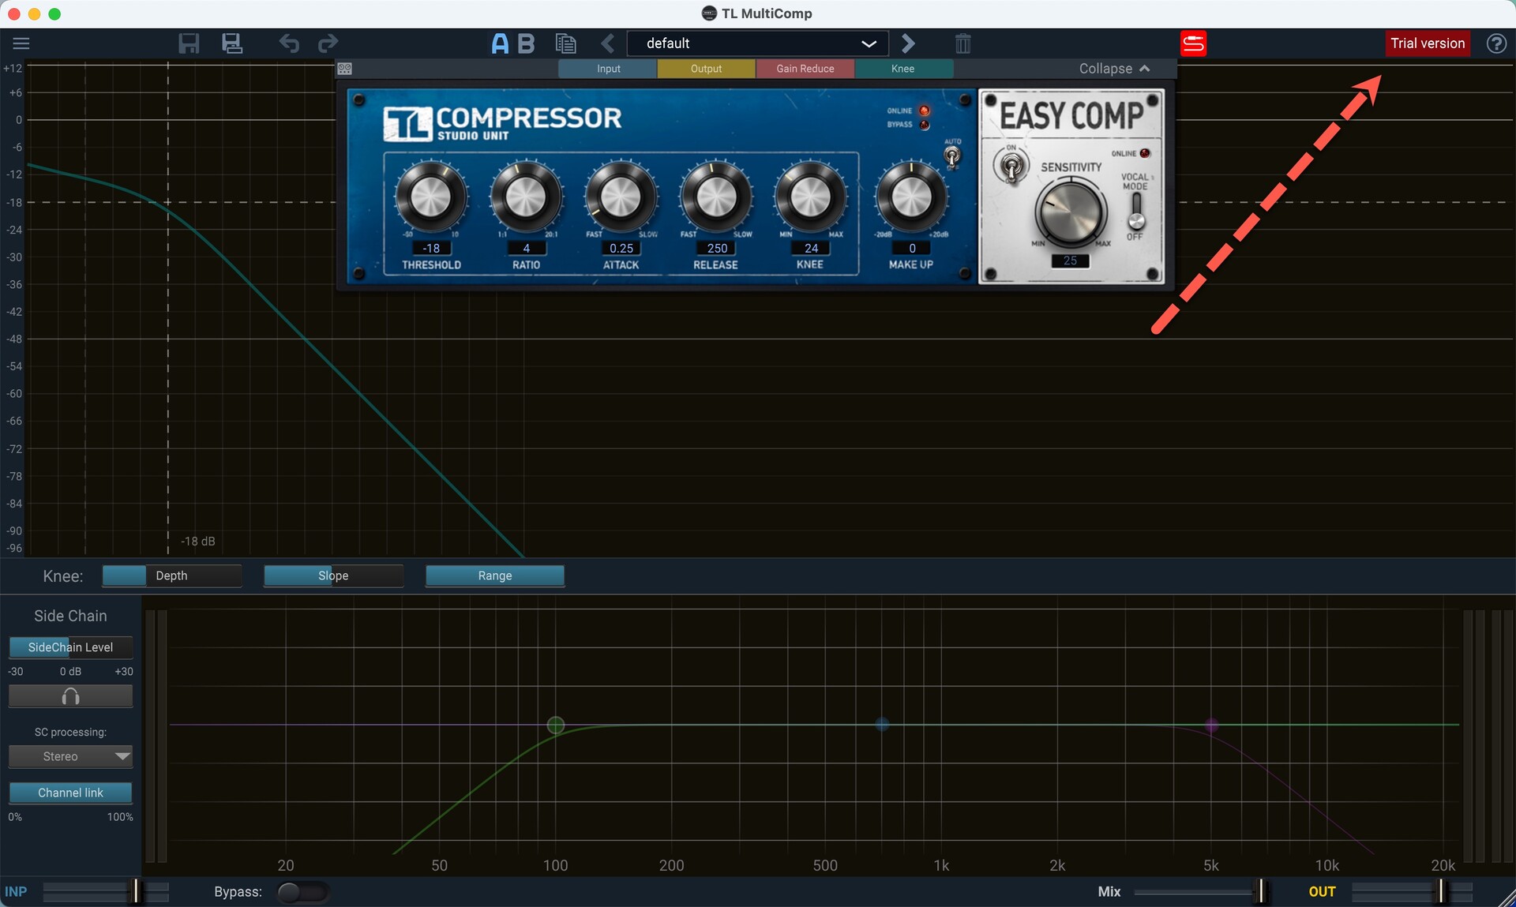Select the A state
1516x907 pixels.
coord(500,43)
